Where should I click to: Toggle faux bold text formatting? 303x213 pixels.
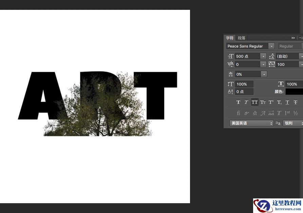pyautogui.click(x=238, y=102)
